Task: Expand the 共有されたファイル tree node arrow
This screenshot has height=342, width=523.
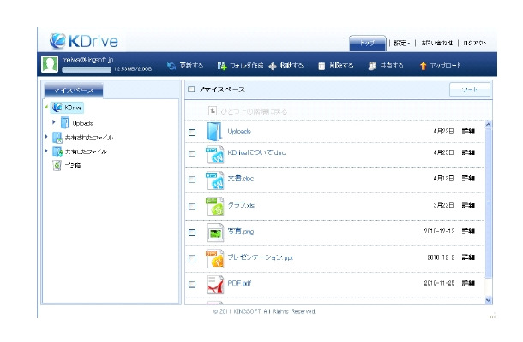Action: [46, 137]
